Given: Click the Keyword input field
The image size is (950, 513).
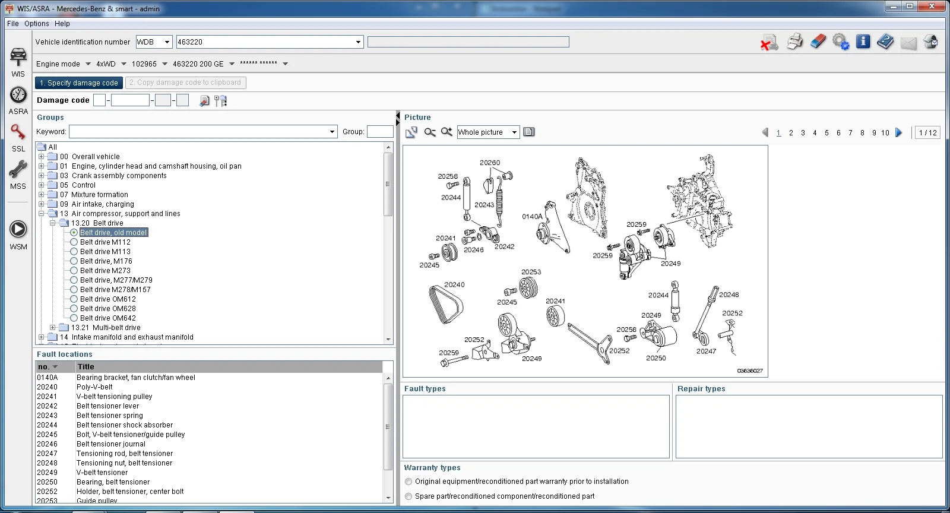Looking at the screenshot, I should (x=203, y=132).
